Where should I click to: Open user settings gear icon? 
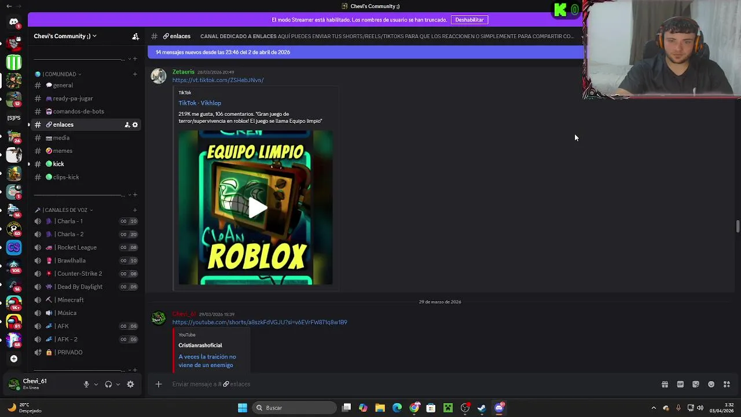coord(130,384)
